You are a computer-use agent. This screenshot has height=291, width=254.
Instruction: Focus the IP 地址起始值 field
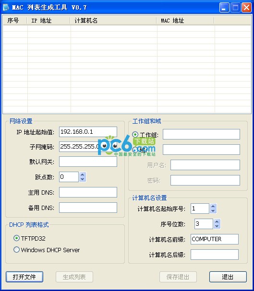[x=88, y=132]
